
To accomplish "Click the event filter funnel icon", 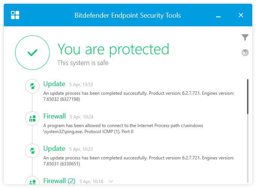I will coord(245,37).
